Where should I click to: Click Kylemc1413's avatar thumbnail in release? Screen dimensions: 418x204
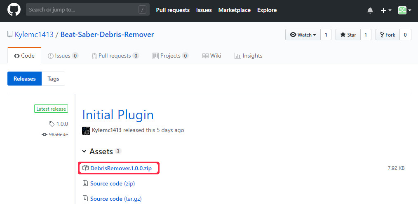[86, 130]
